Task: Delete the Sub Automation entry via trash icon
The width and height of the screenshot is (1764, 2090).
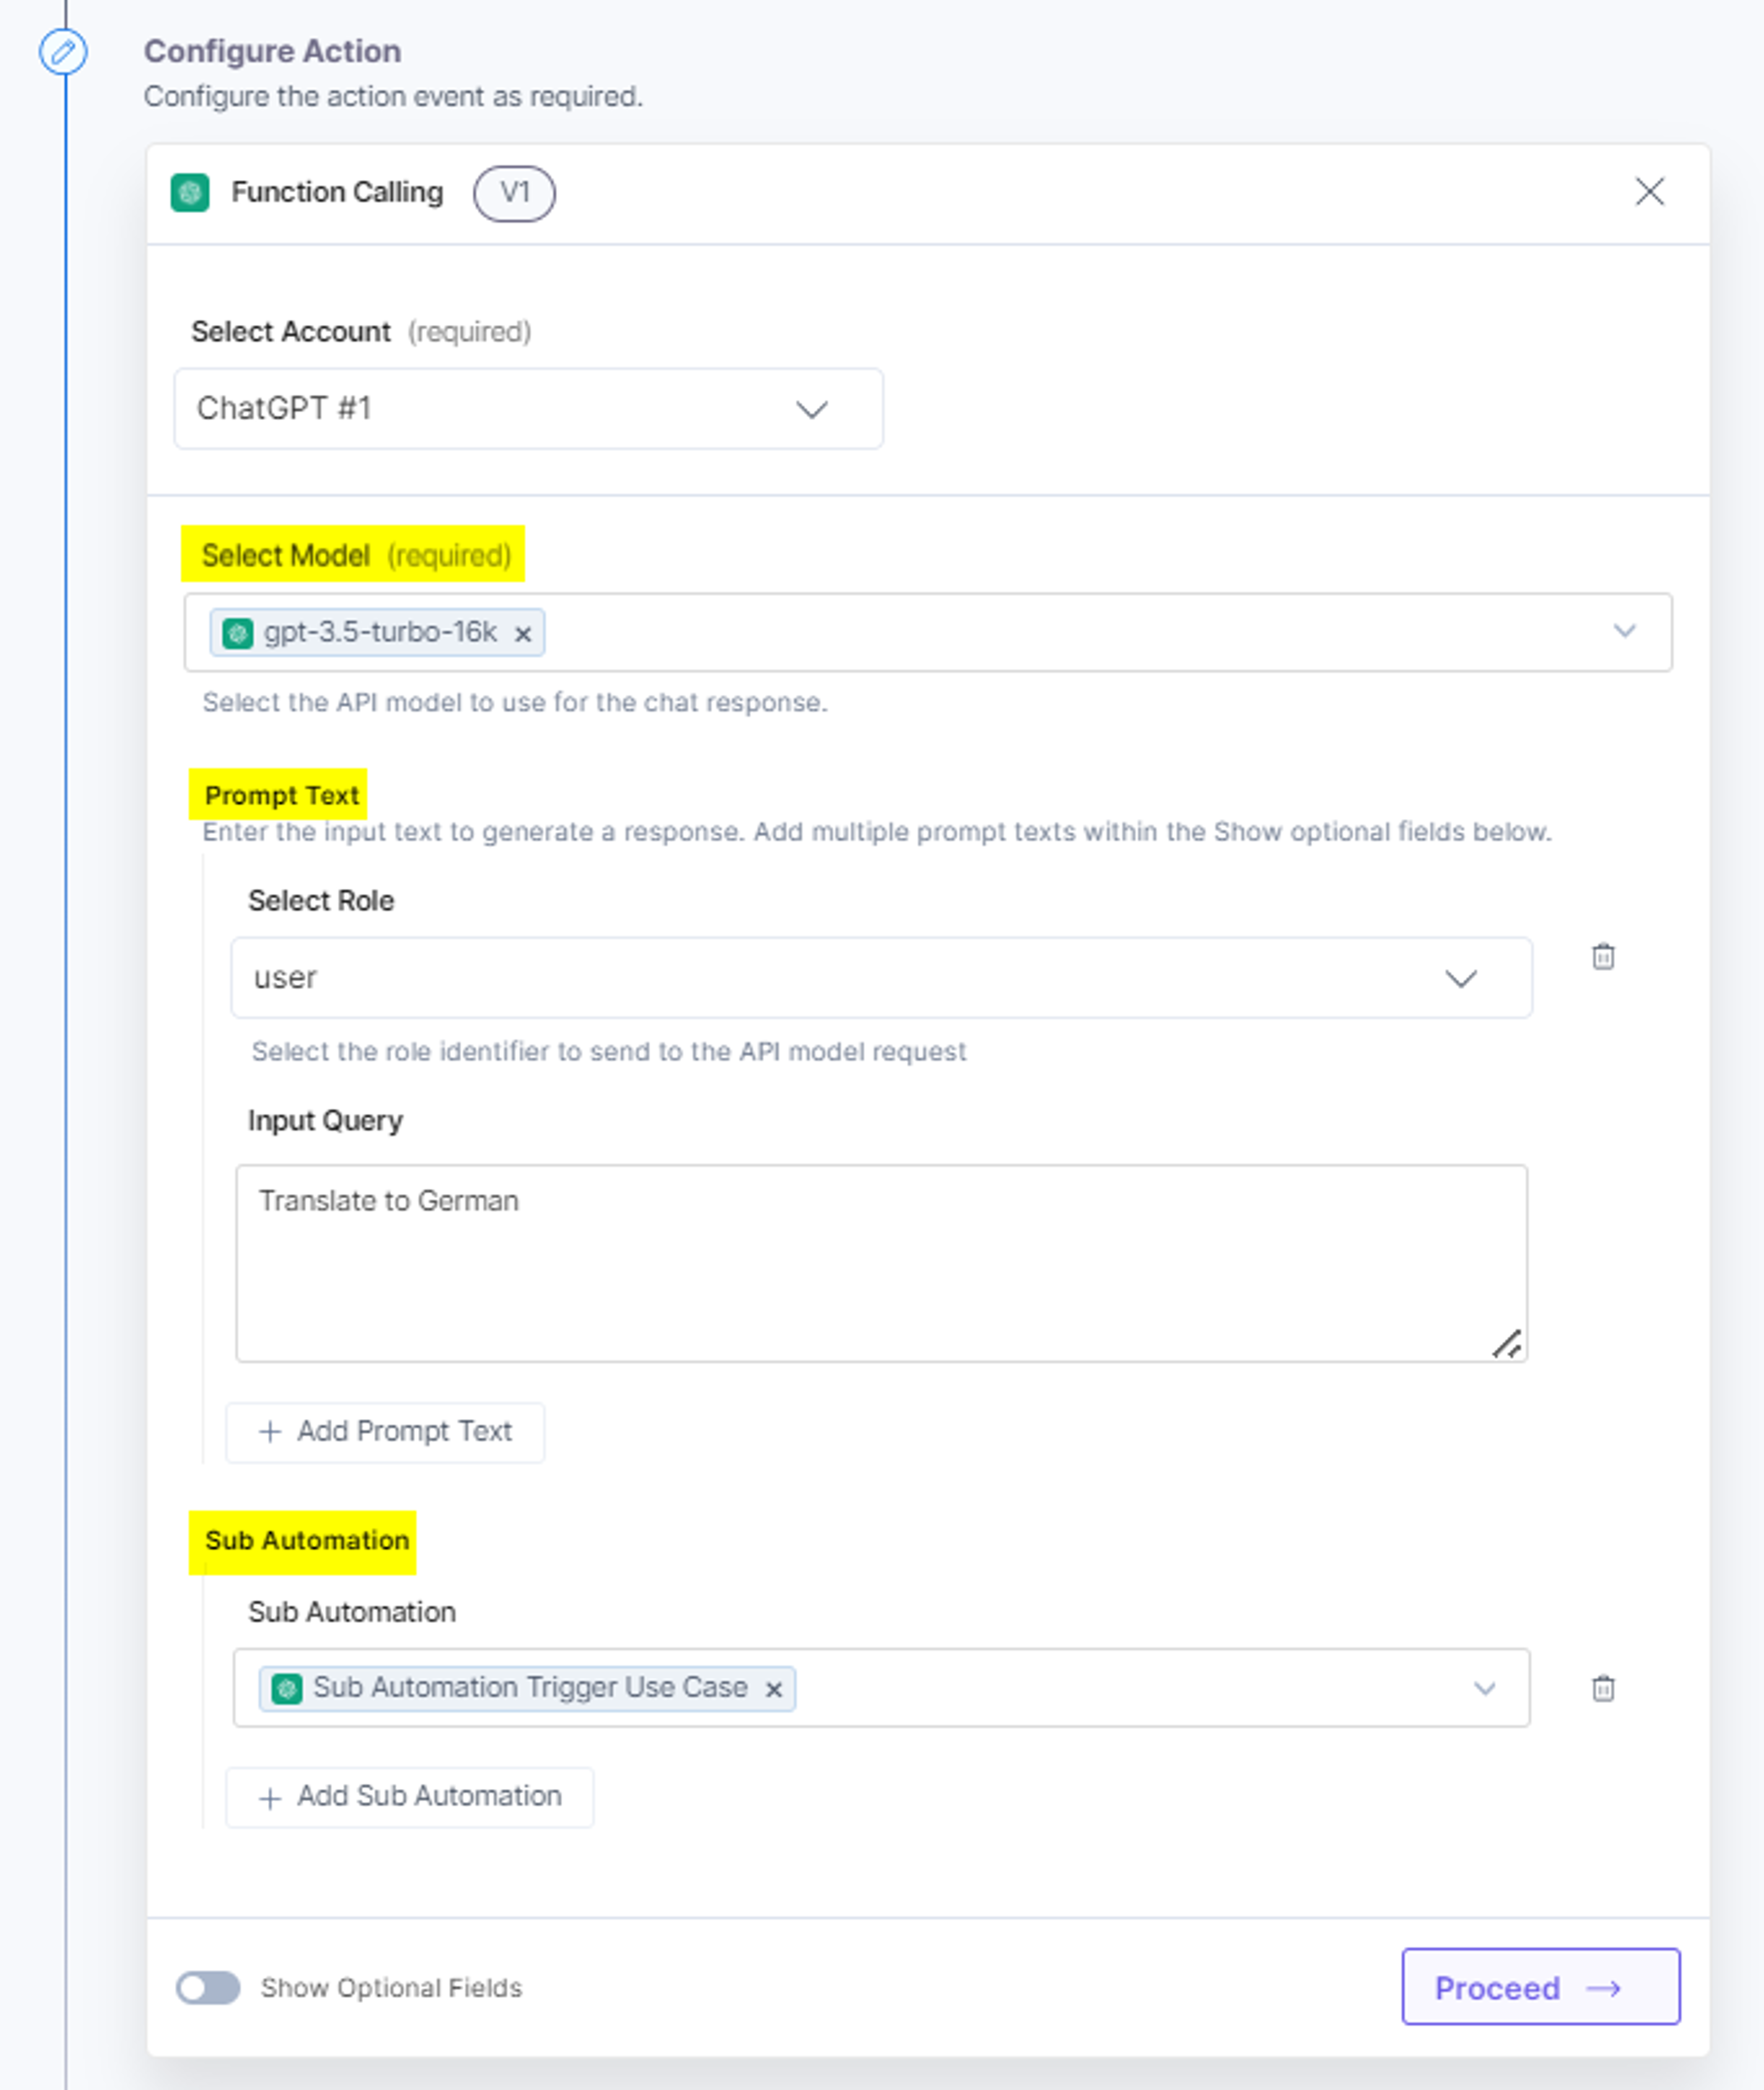Action: pos(1603,1688)
